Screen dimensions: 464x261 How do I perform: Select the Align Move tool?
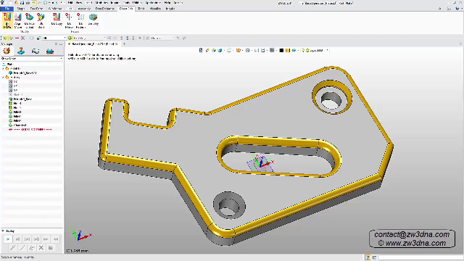point(18,20)
